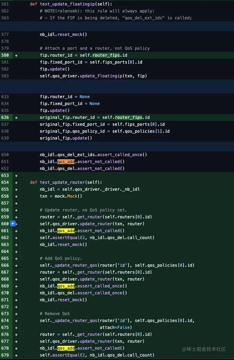Click qos_del.assert_not_called() on line 652
Viewport: 234px width, 360px height.
(91, 169)
